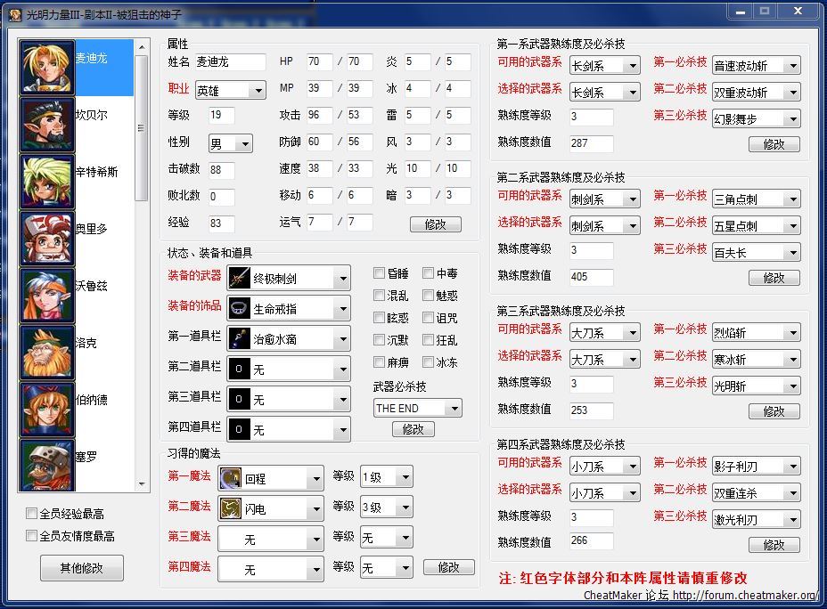Choose the 奥里多 character portrait
Image resolution: width=827 pixels, height=609 pixels.
(46, 239)
